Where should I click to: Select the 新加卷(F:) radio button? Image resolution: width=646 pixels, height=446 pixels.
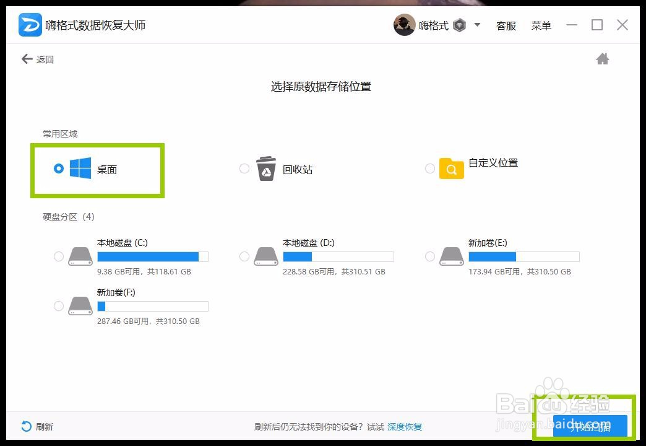(59, 305)
